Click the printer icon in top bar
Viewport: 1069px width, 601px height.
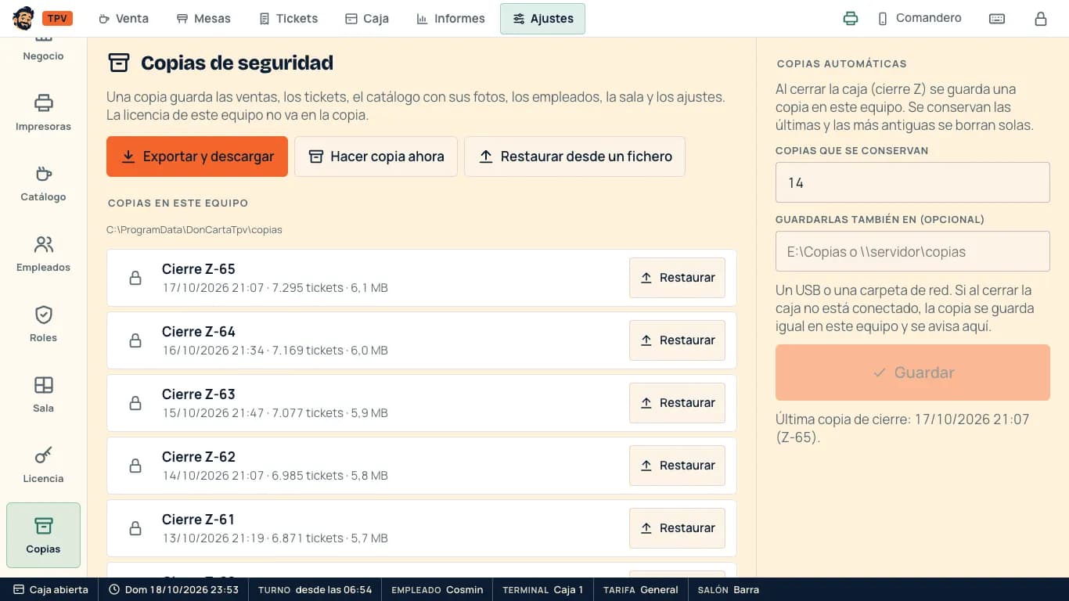pos(851,19)
